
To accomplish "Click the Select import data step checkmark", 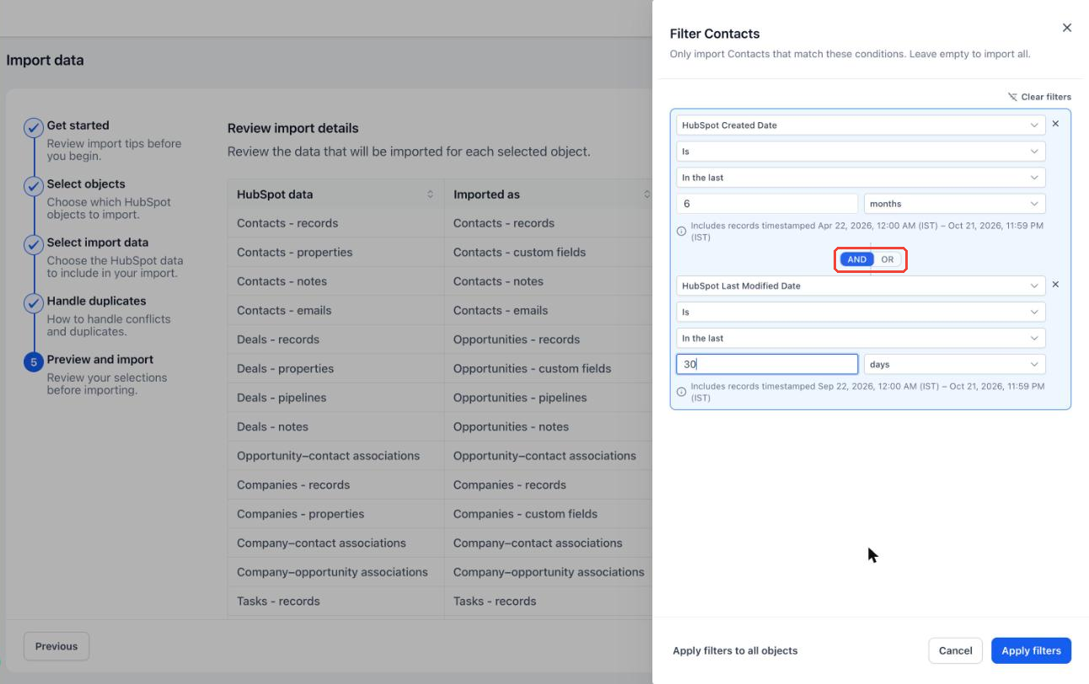I will tap(33, 245).
